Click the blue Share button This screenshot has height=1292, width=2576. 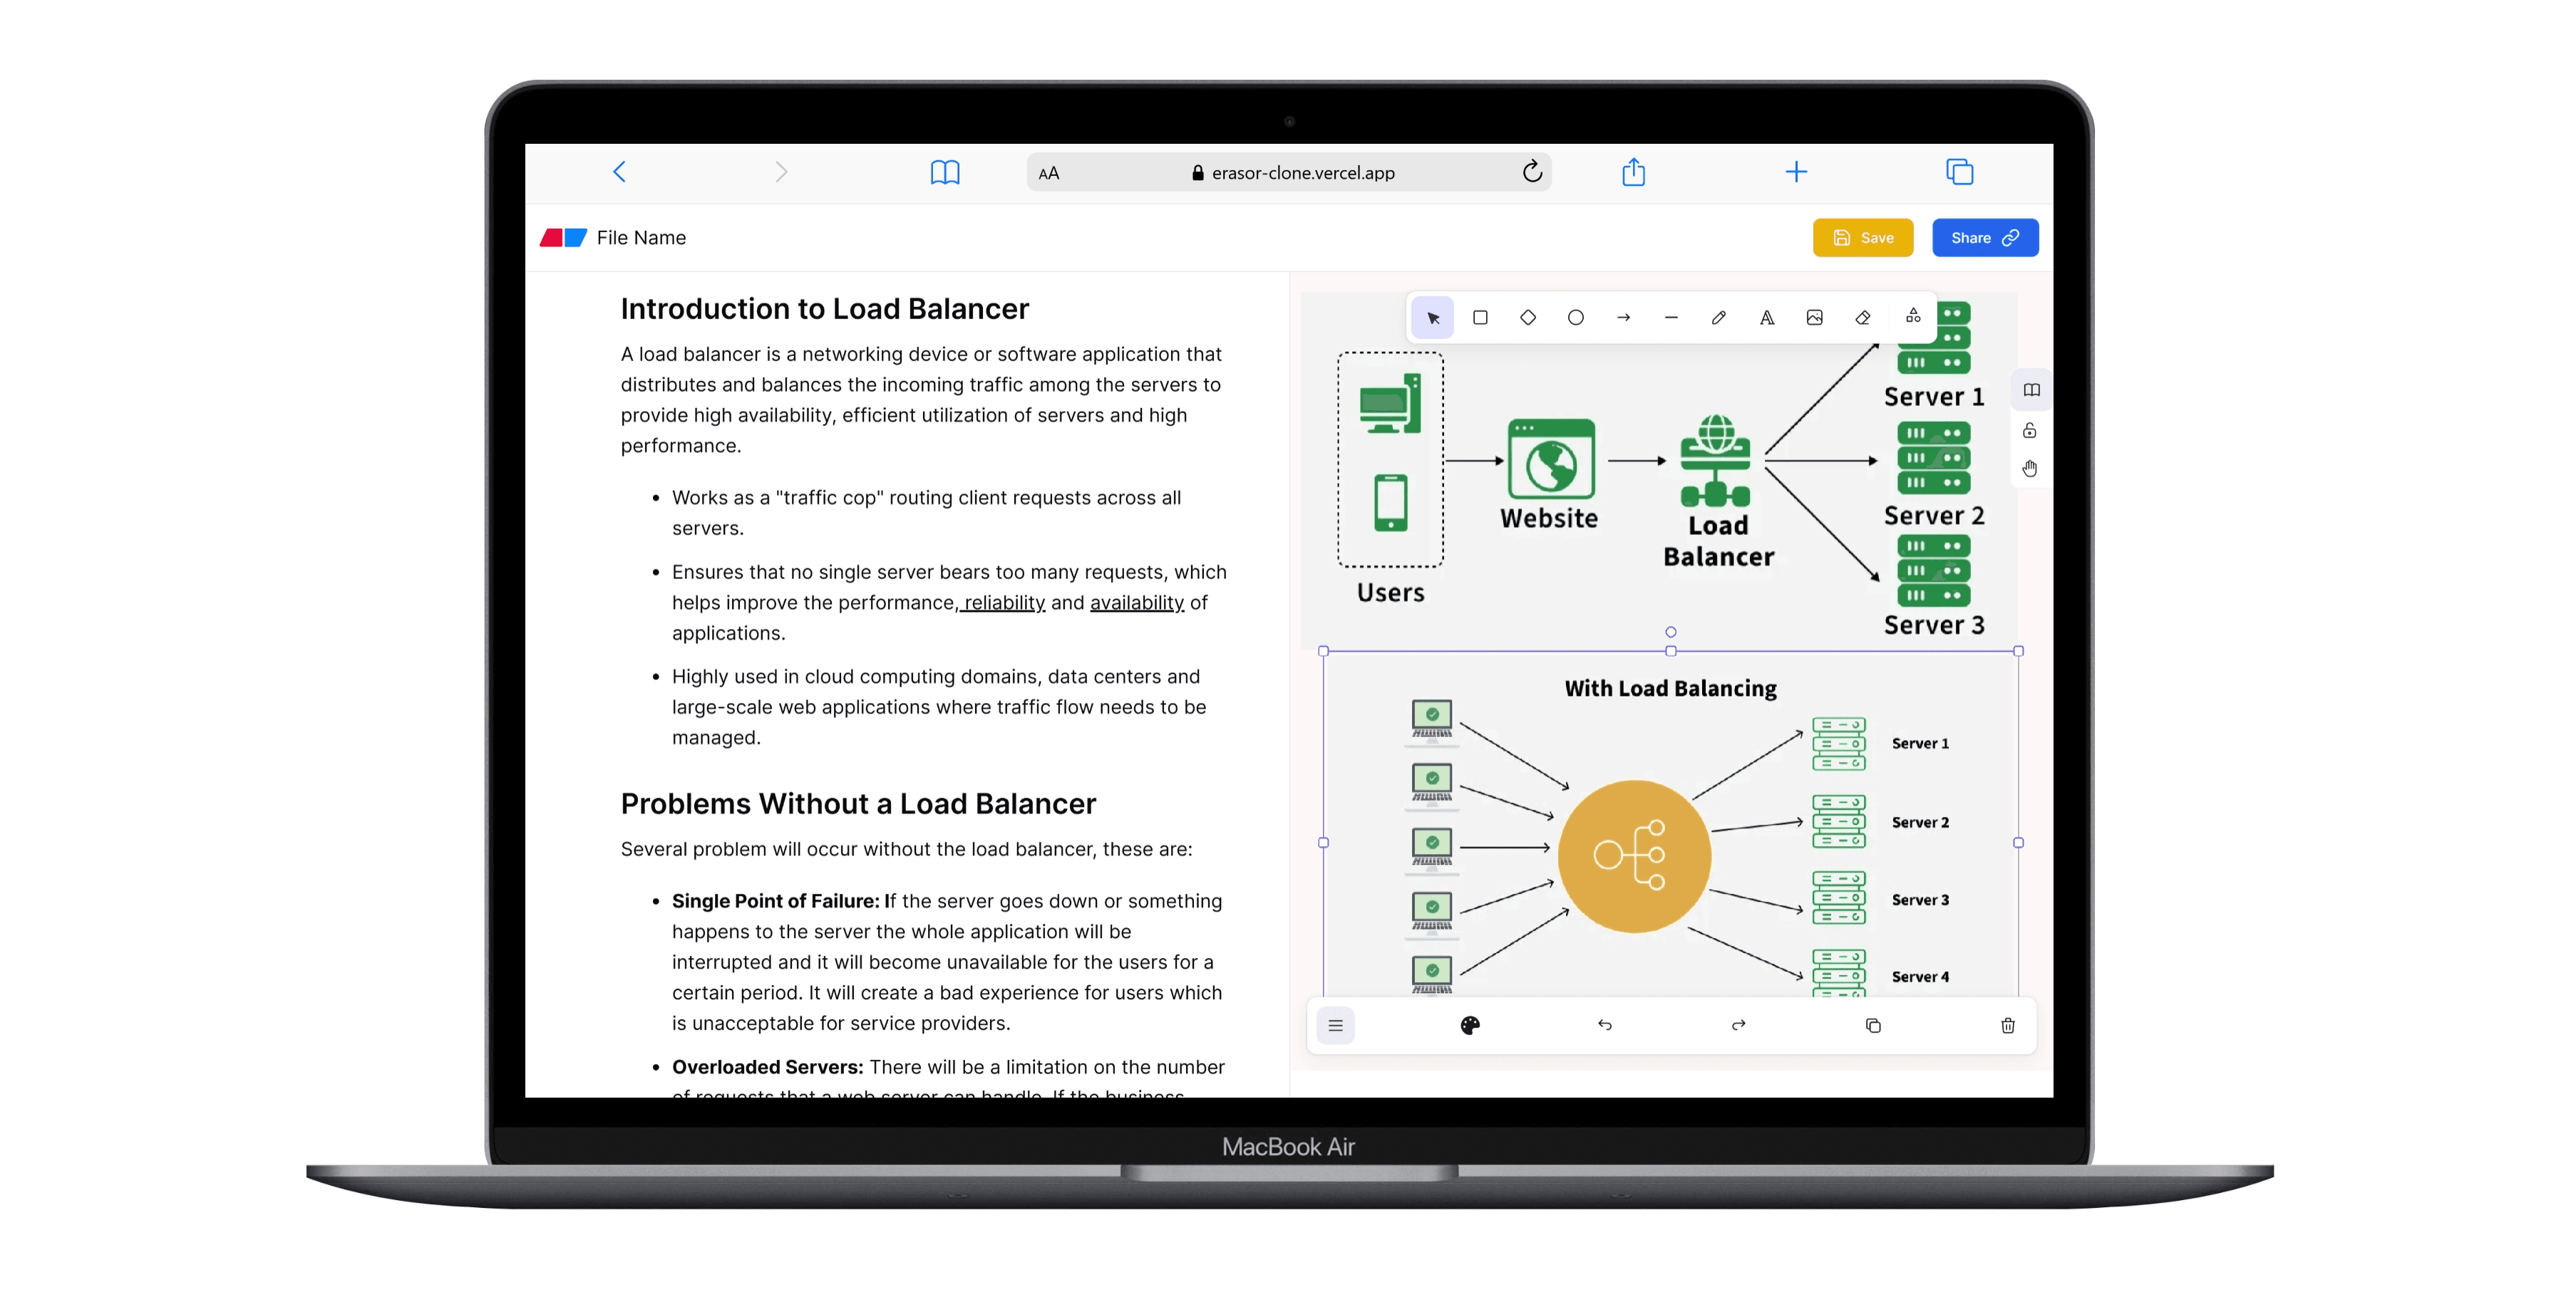point(1984,238)
